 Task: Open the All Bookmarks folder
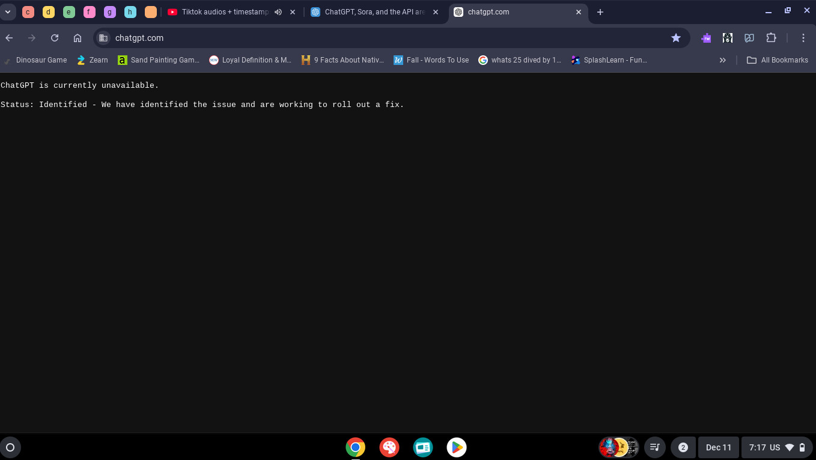(x=778, y=60)
